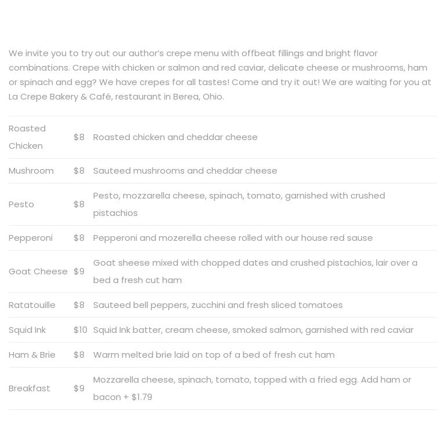Click "Sauteed bell peppers, zucchini" description
Image resolution: width=446 pixels, height=433 pixels.
pyautogui.click(x=218, y=305)
